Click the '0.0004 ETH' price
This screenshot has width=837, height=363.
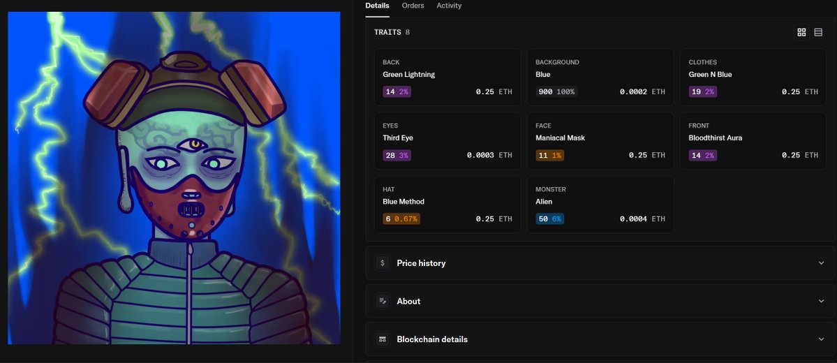pyautogui.click(x=642, y=219)
